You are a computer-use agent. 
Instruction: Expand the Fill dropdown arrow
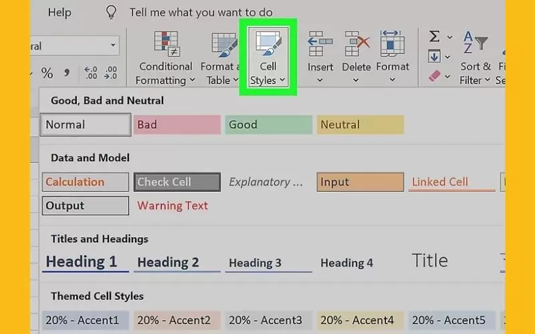447,57
